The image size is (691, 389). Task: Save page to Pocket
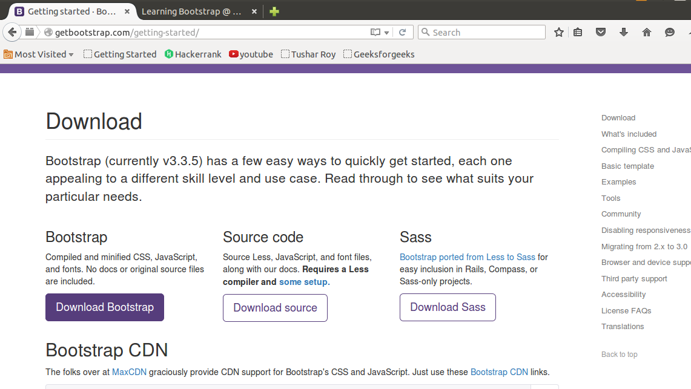pyautogui.click(x=600, y=32)
